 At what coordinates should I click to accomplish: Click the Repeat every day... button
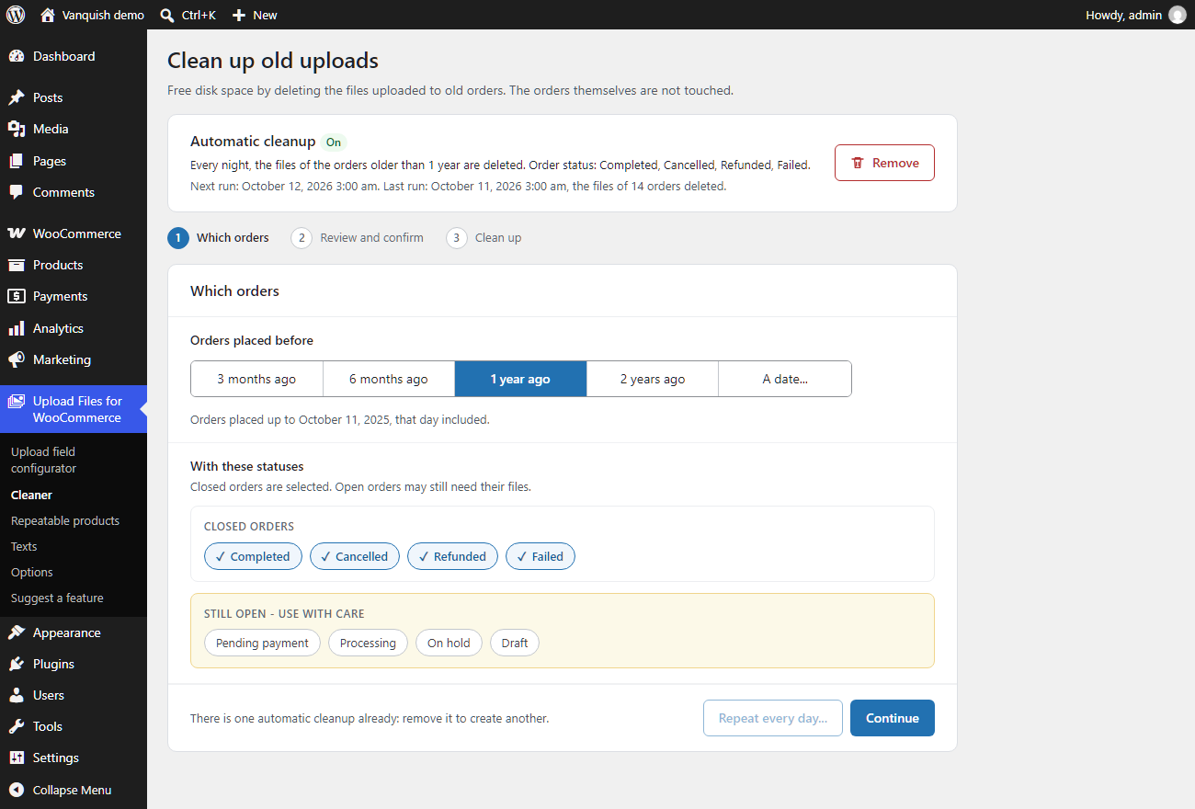773,718
